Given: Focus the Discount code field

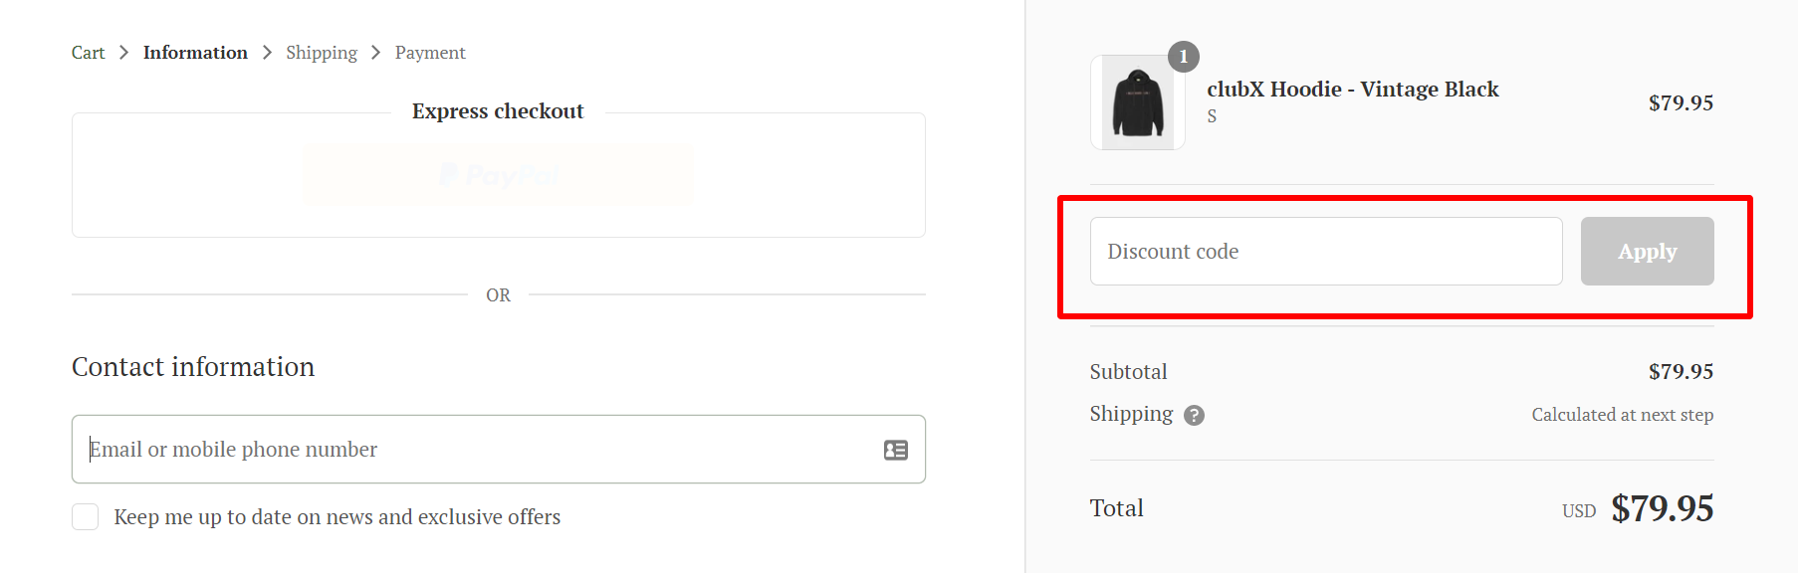Looking at the screenshot, I should coord(1325,252).
